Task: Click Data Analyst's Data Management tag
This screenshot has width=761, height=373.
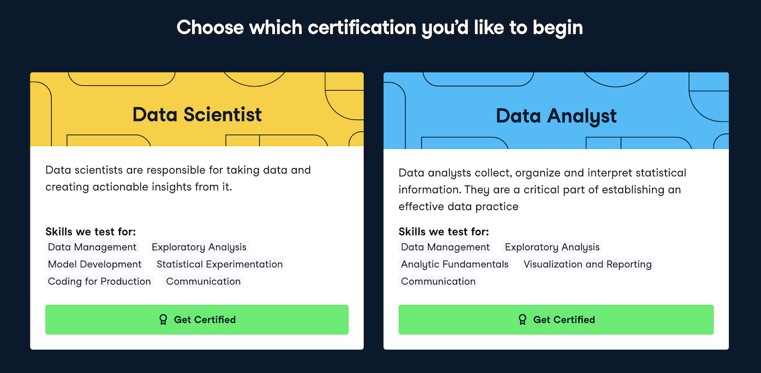Action: click(445, 247)
